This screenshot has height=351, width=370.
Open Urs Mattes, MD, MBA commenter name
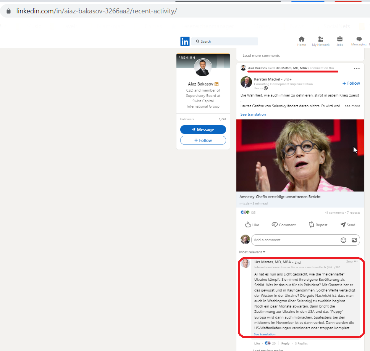pyautogui.click(x=273, y=262)
